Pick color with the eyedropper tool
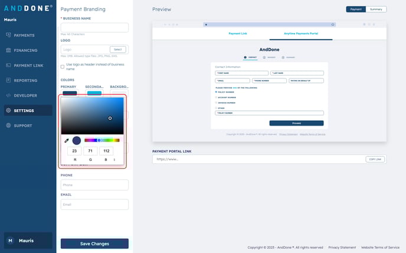Viewport: 406px width, 253px height. pos(67,140)
